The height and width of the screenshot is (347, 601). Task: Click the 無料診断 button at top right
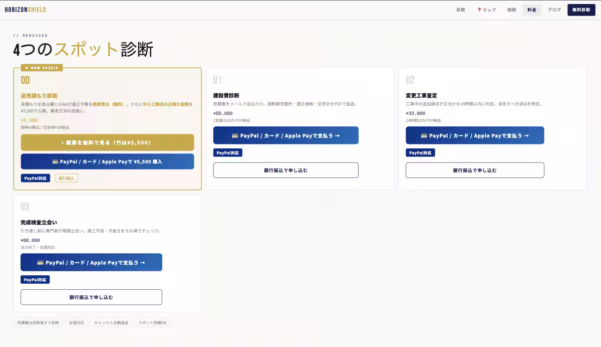click(x=580, y=9)
